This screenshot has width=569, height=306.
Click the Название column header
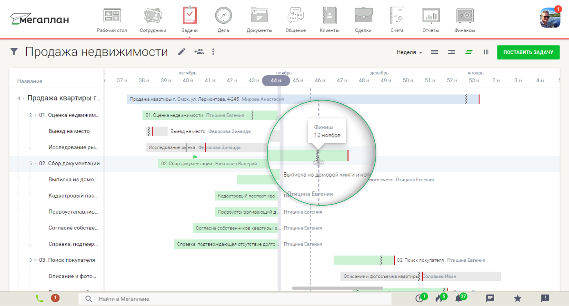[x=29, y=81]
